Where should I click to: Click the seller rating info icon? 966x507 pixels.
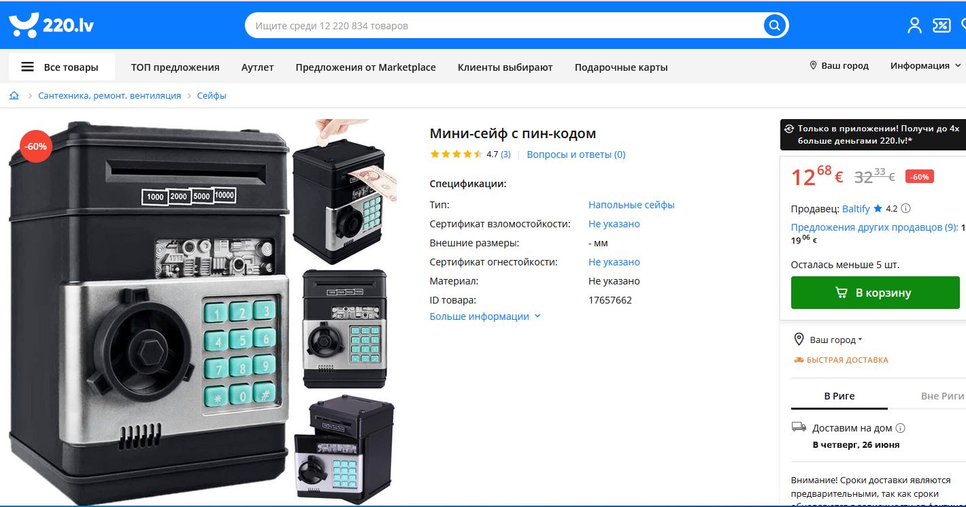pyautogui.click(x=905, y=209)
